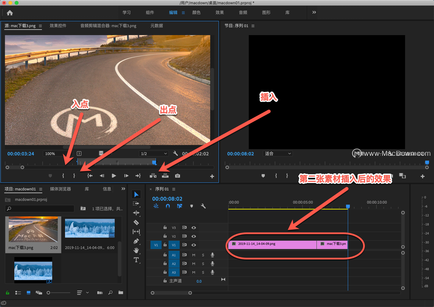434x307 pixels.
Task: Play the source monitor clip
Action: point(114,176)
